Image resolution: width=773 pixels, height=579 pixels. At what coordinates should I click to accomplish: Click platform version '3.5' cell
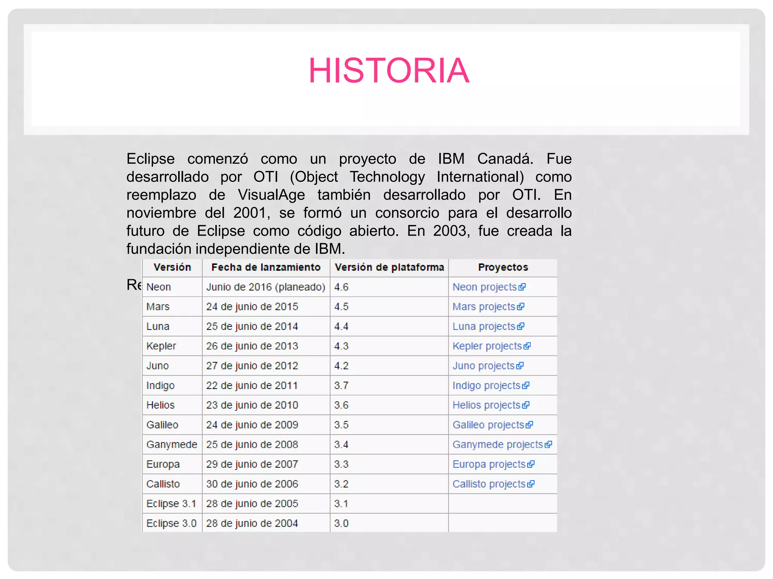pyautogui.click(x=389, y=425)
